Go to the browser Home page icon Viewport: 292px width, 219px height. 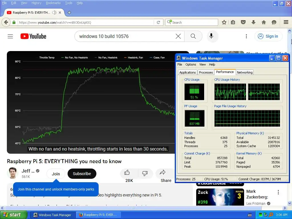(264, 22)
